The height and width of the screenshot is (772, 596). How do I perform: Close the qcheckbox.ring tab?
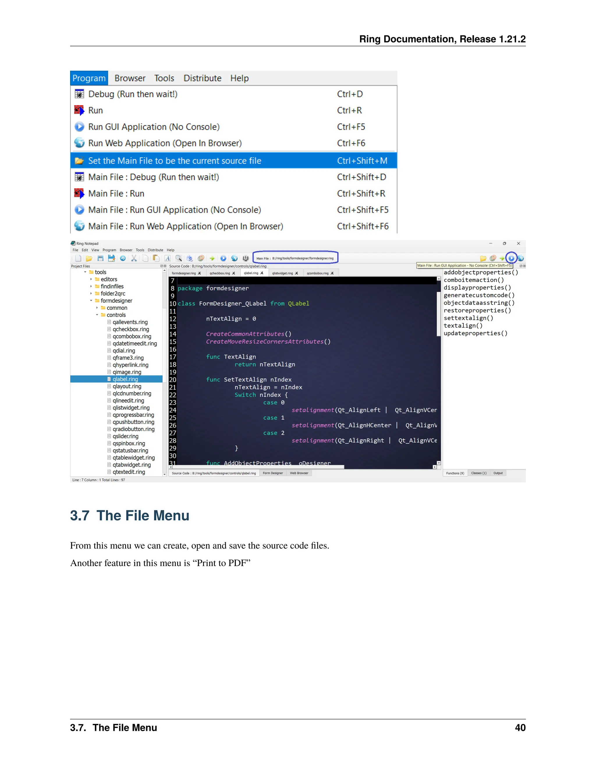point(233,273)
